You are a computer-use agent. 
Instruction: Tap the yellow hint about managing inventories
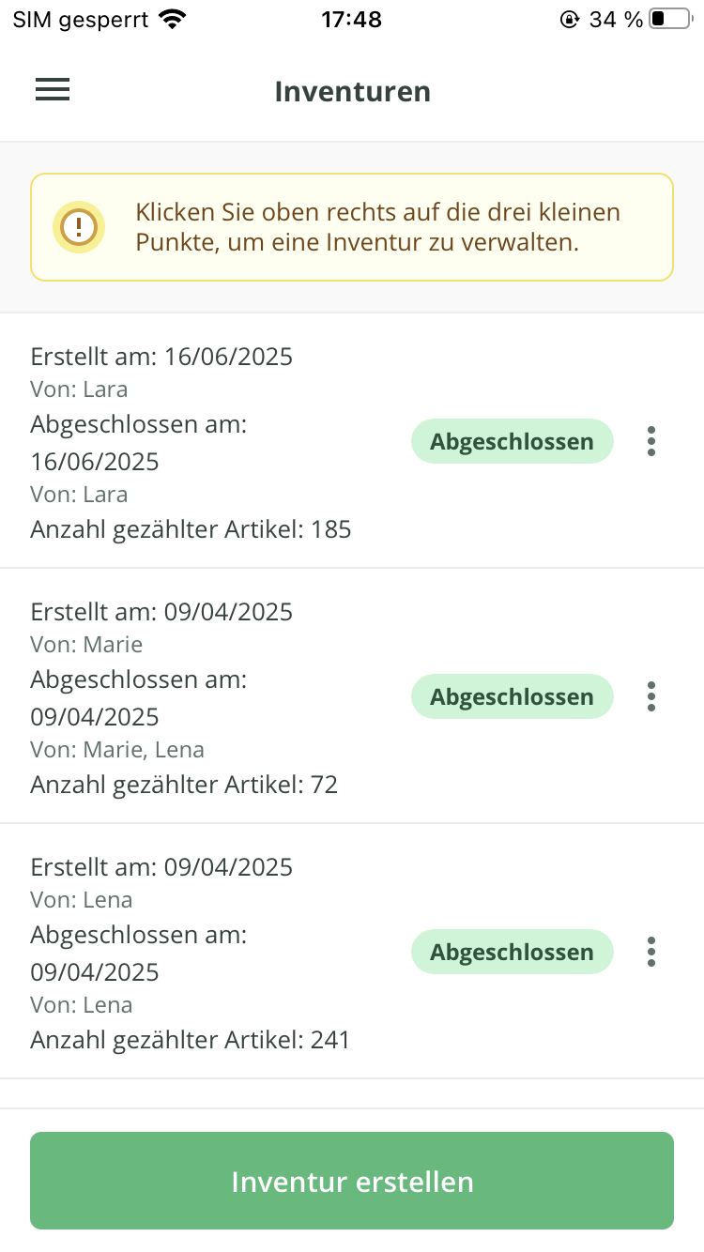377,227
